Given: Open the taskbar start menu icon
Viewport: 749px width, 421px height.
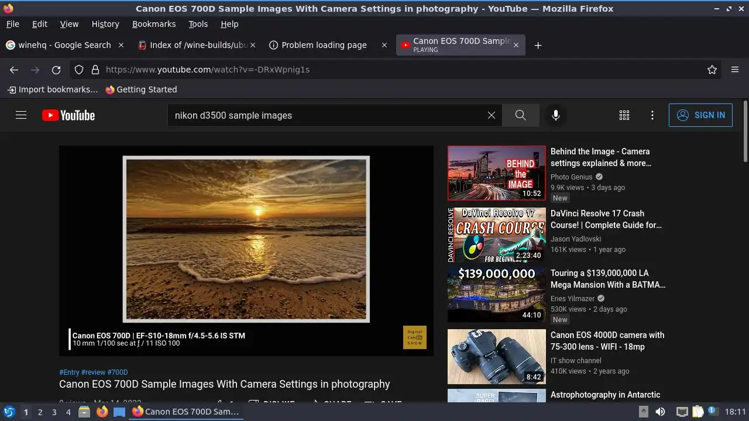Looking at the screenshot, I should click(x=9, y=412).
